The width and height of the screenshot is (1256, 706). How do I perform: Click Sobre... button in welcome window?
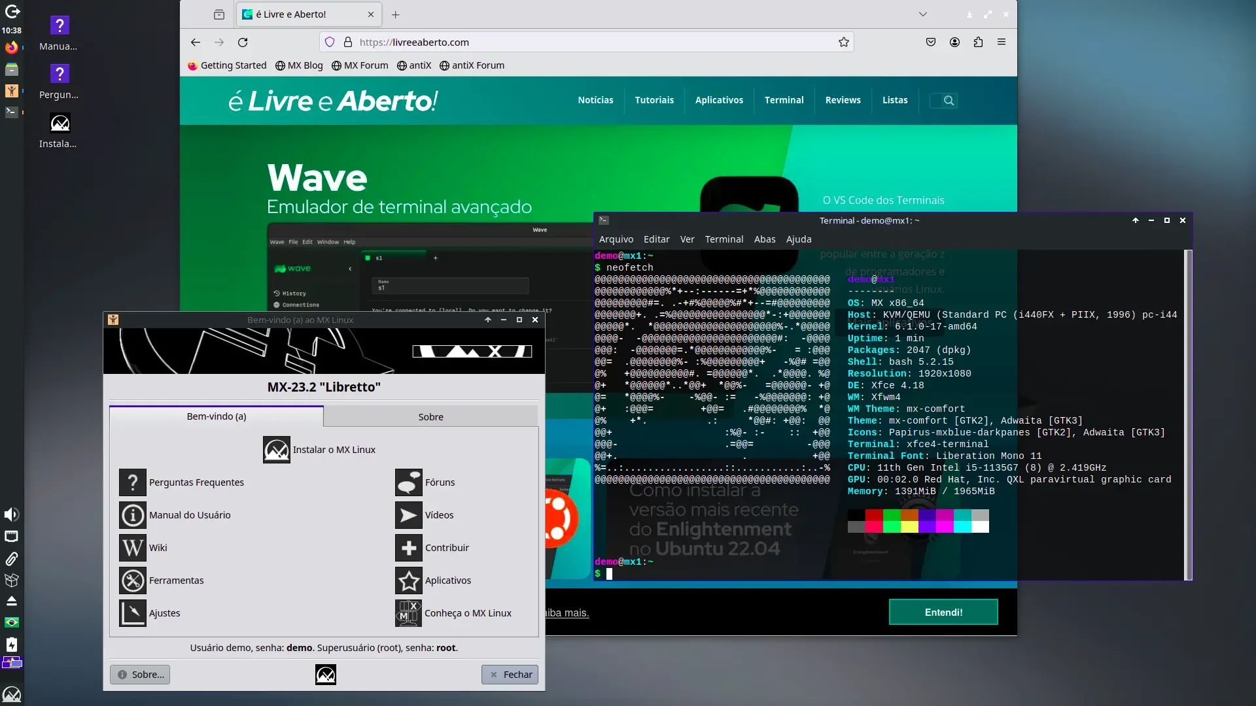[140, 675]
